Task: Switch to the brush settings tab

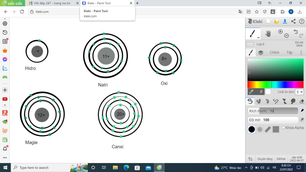Action: [x=251, y=52]
